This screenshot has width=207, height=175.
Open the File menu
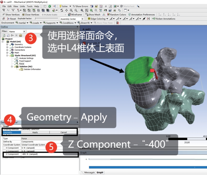click(4, 6)
